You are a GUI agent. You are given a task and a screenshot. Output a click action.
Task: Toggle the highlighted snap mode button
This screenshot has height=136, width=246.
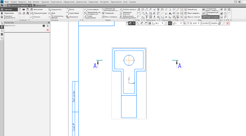pyautogui.click(x=170, y=23)
